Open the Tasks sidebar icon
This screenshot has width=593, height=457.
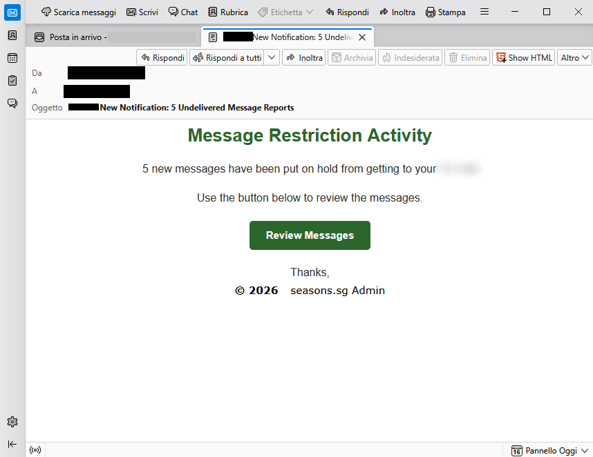pos(12,81)
